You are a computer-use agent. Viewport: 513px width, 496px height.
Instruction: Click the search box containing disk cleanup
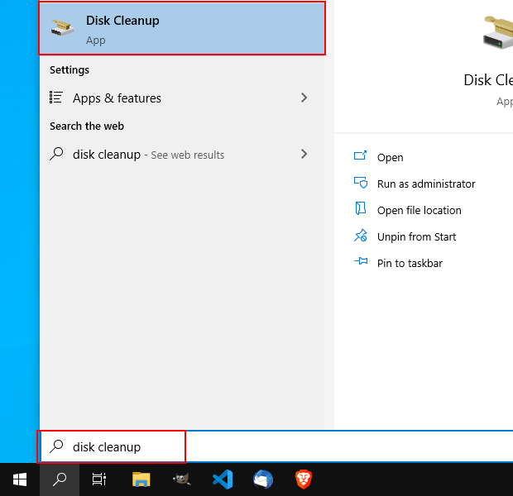coord(276,446)
